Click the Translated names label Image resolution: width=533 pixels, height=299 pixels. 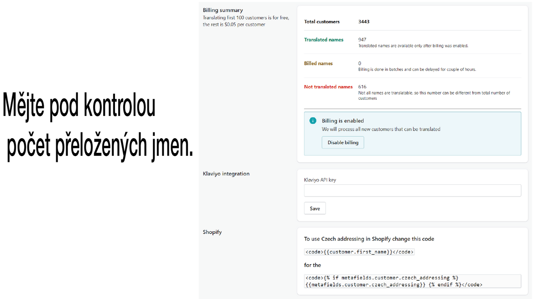(324, 40)
